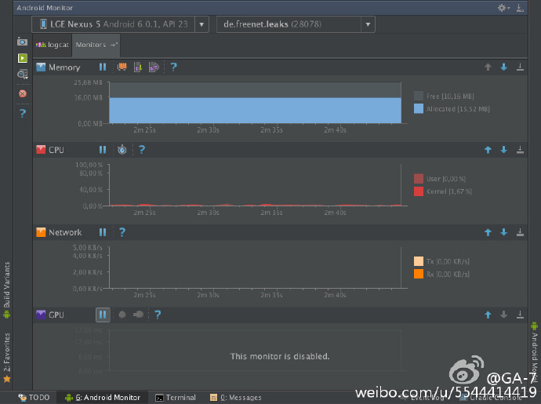The height and width of the screenshot is (404, 541).
Task: Move the Network monitor up
Action: 488,232
